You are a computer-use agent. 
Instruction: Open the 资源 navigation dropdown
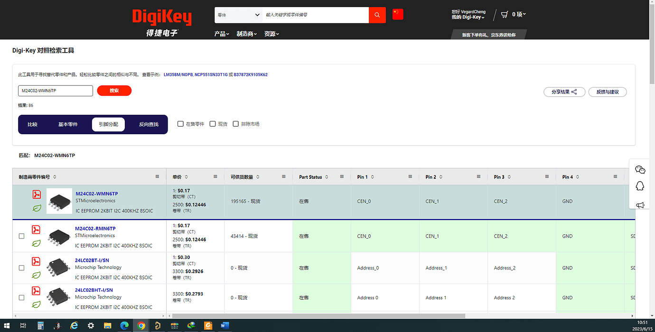pos(271,34)
